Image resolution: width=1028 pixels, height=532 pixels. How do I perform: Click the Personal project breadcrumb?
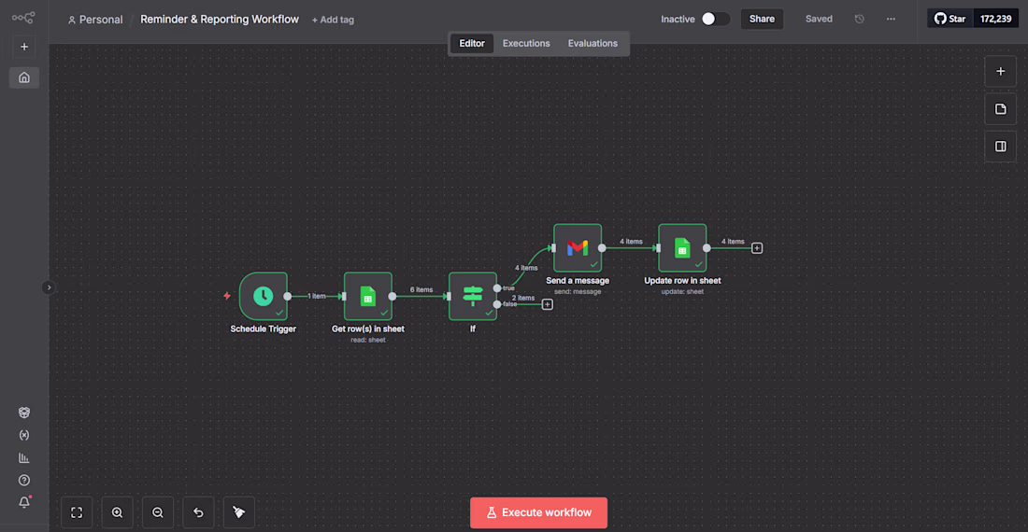(x=95, y=20)
